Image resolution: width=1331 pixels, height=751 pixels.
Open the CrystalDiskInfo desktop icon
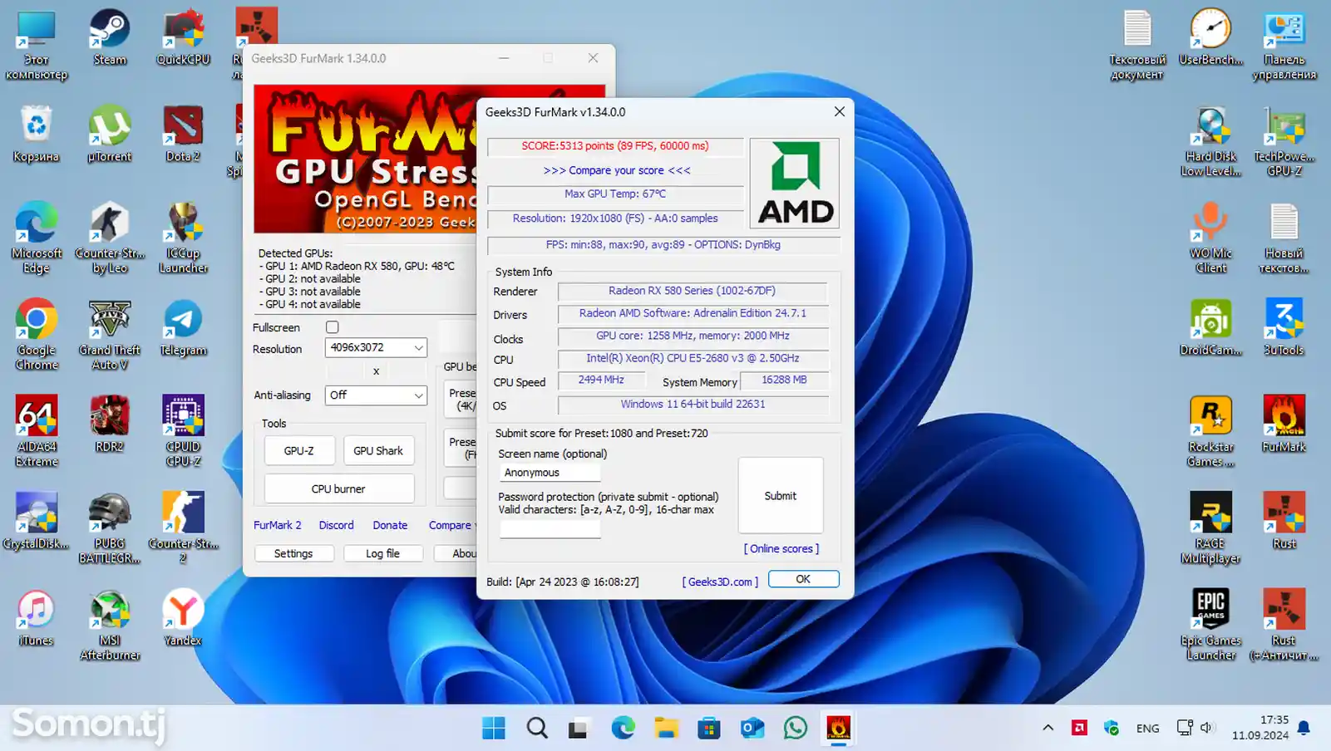36,521
